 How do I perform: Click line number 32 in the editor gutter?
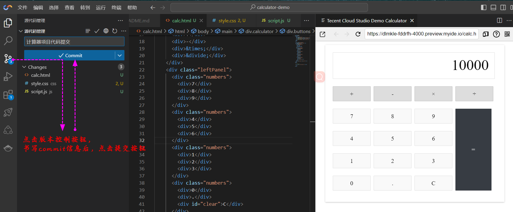click(x=142, y=140)
